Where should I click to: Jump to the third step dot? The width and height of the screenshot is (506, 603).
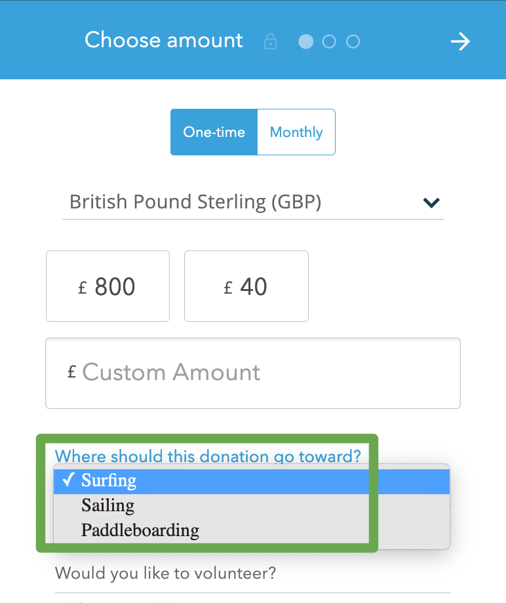pos(353,42)
